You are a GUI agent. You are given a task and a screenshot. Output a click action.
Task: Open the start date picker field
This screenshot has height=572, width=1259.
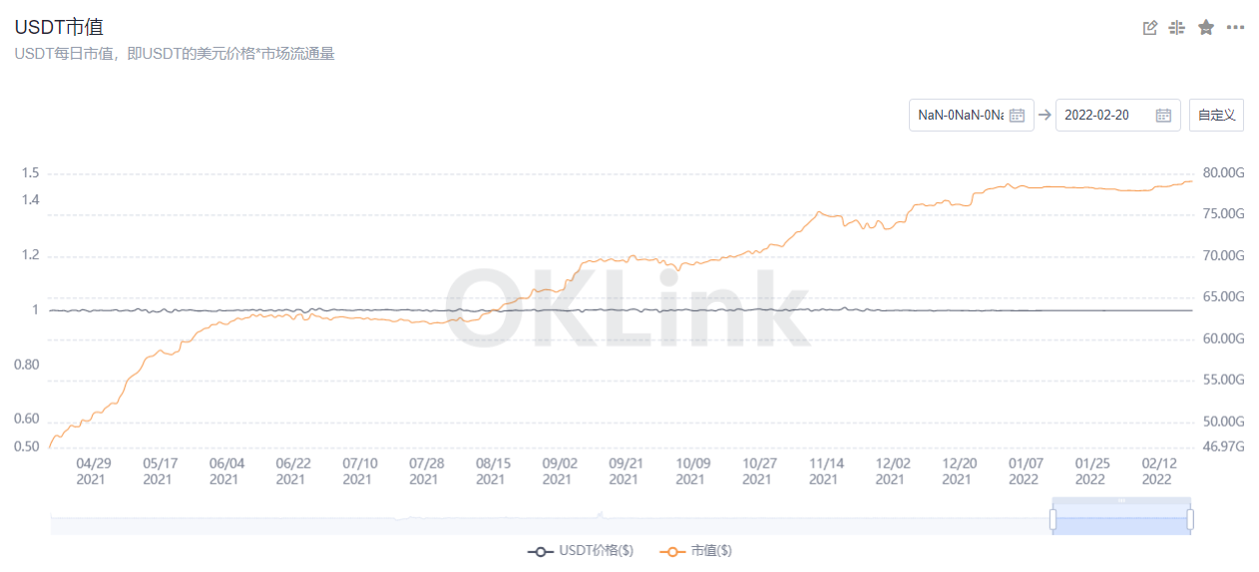(x=960, y=115)
